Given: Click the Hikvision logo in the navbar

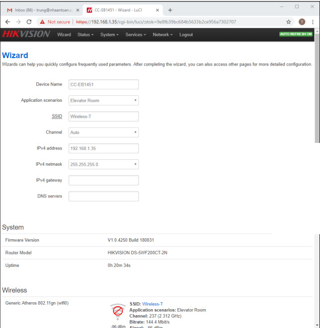Looking at the screenshot, I should 26,34.
